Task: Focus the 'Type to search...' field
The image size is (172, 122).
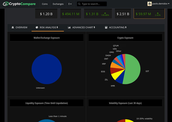Action: [92, 4]
